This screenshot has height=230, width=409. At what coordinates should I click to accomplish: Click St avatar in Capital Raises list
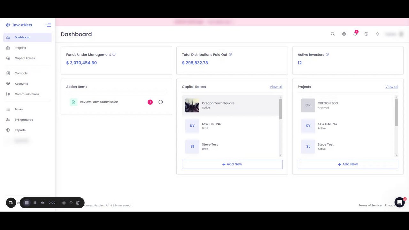pyautogui.click(x=192, y=147)
